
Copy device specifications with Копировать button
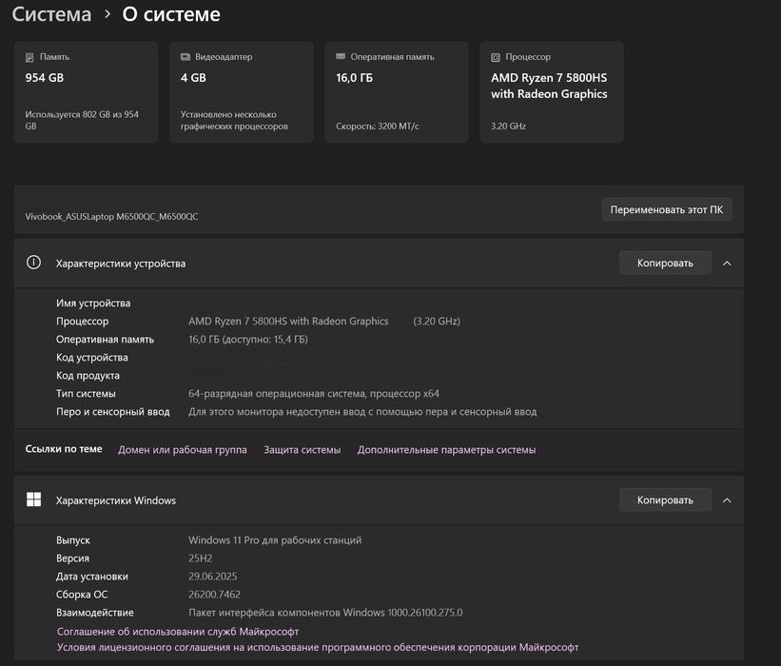pyautogui.click(x=665, y=263)
